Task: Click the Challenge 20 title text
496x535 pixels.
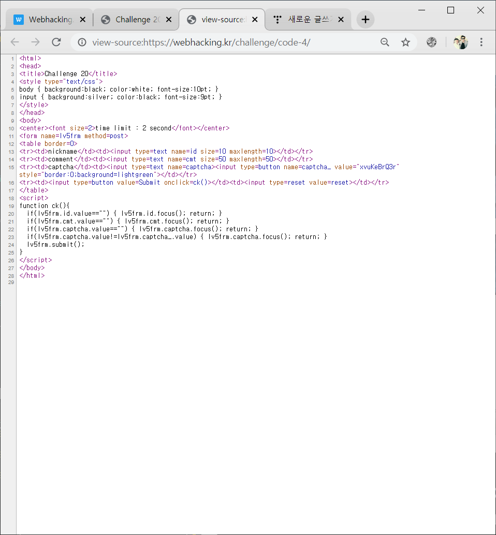Action: coord(66,73)
